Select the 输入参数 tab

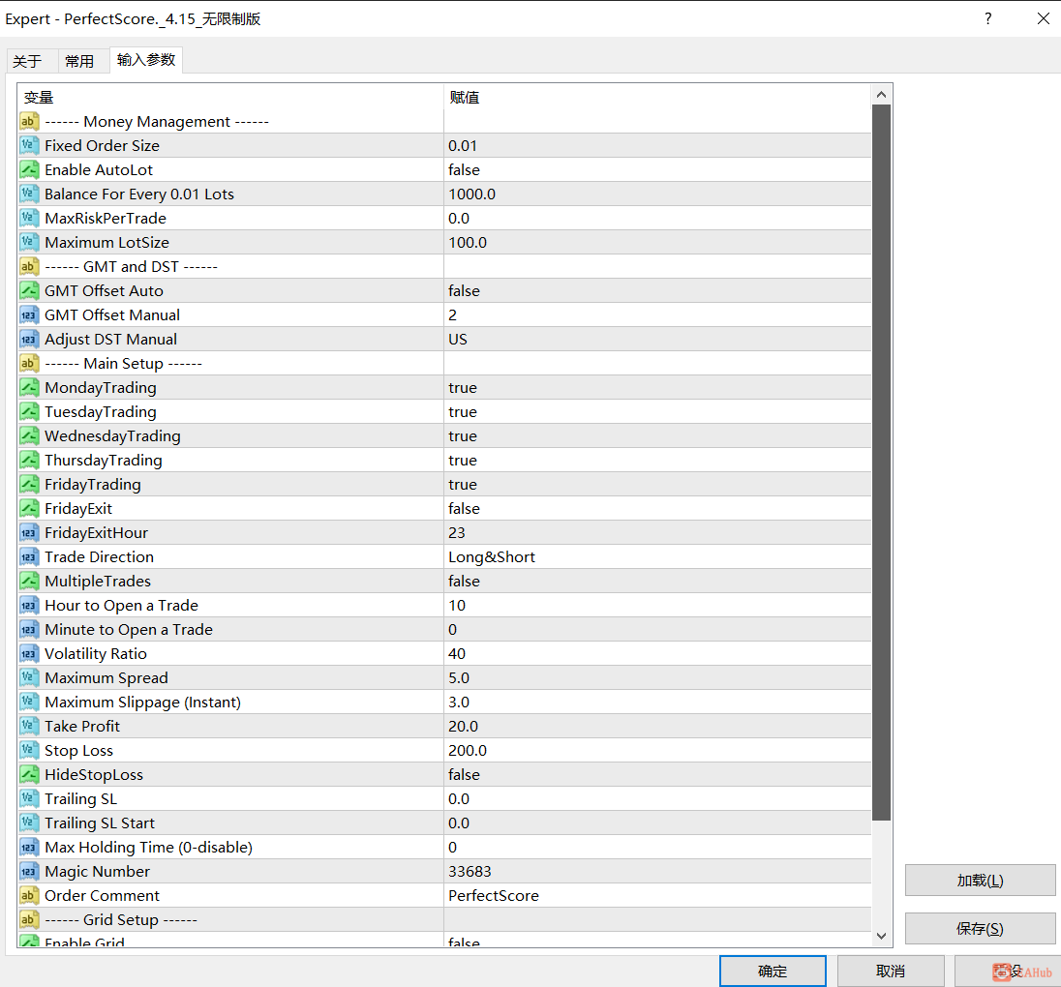pos(146,60)
